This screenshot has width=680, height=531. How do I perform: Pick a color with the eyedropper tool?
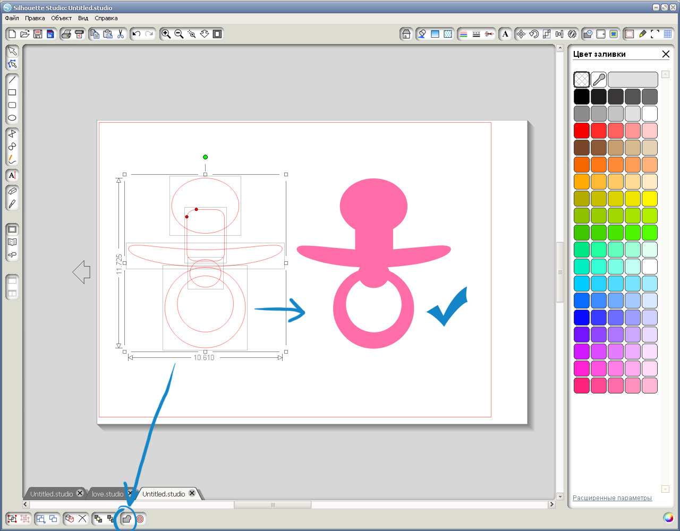(599, 80)
